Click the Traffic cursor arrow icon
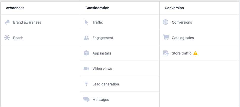The image size is (240, 107). point(86,22)
